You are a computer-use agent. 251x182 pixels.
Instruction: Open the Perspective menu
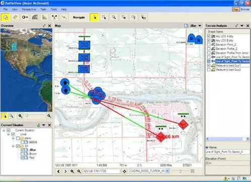coord(29,10)
